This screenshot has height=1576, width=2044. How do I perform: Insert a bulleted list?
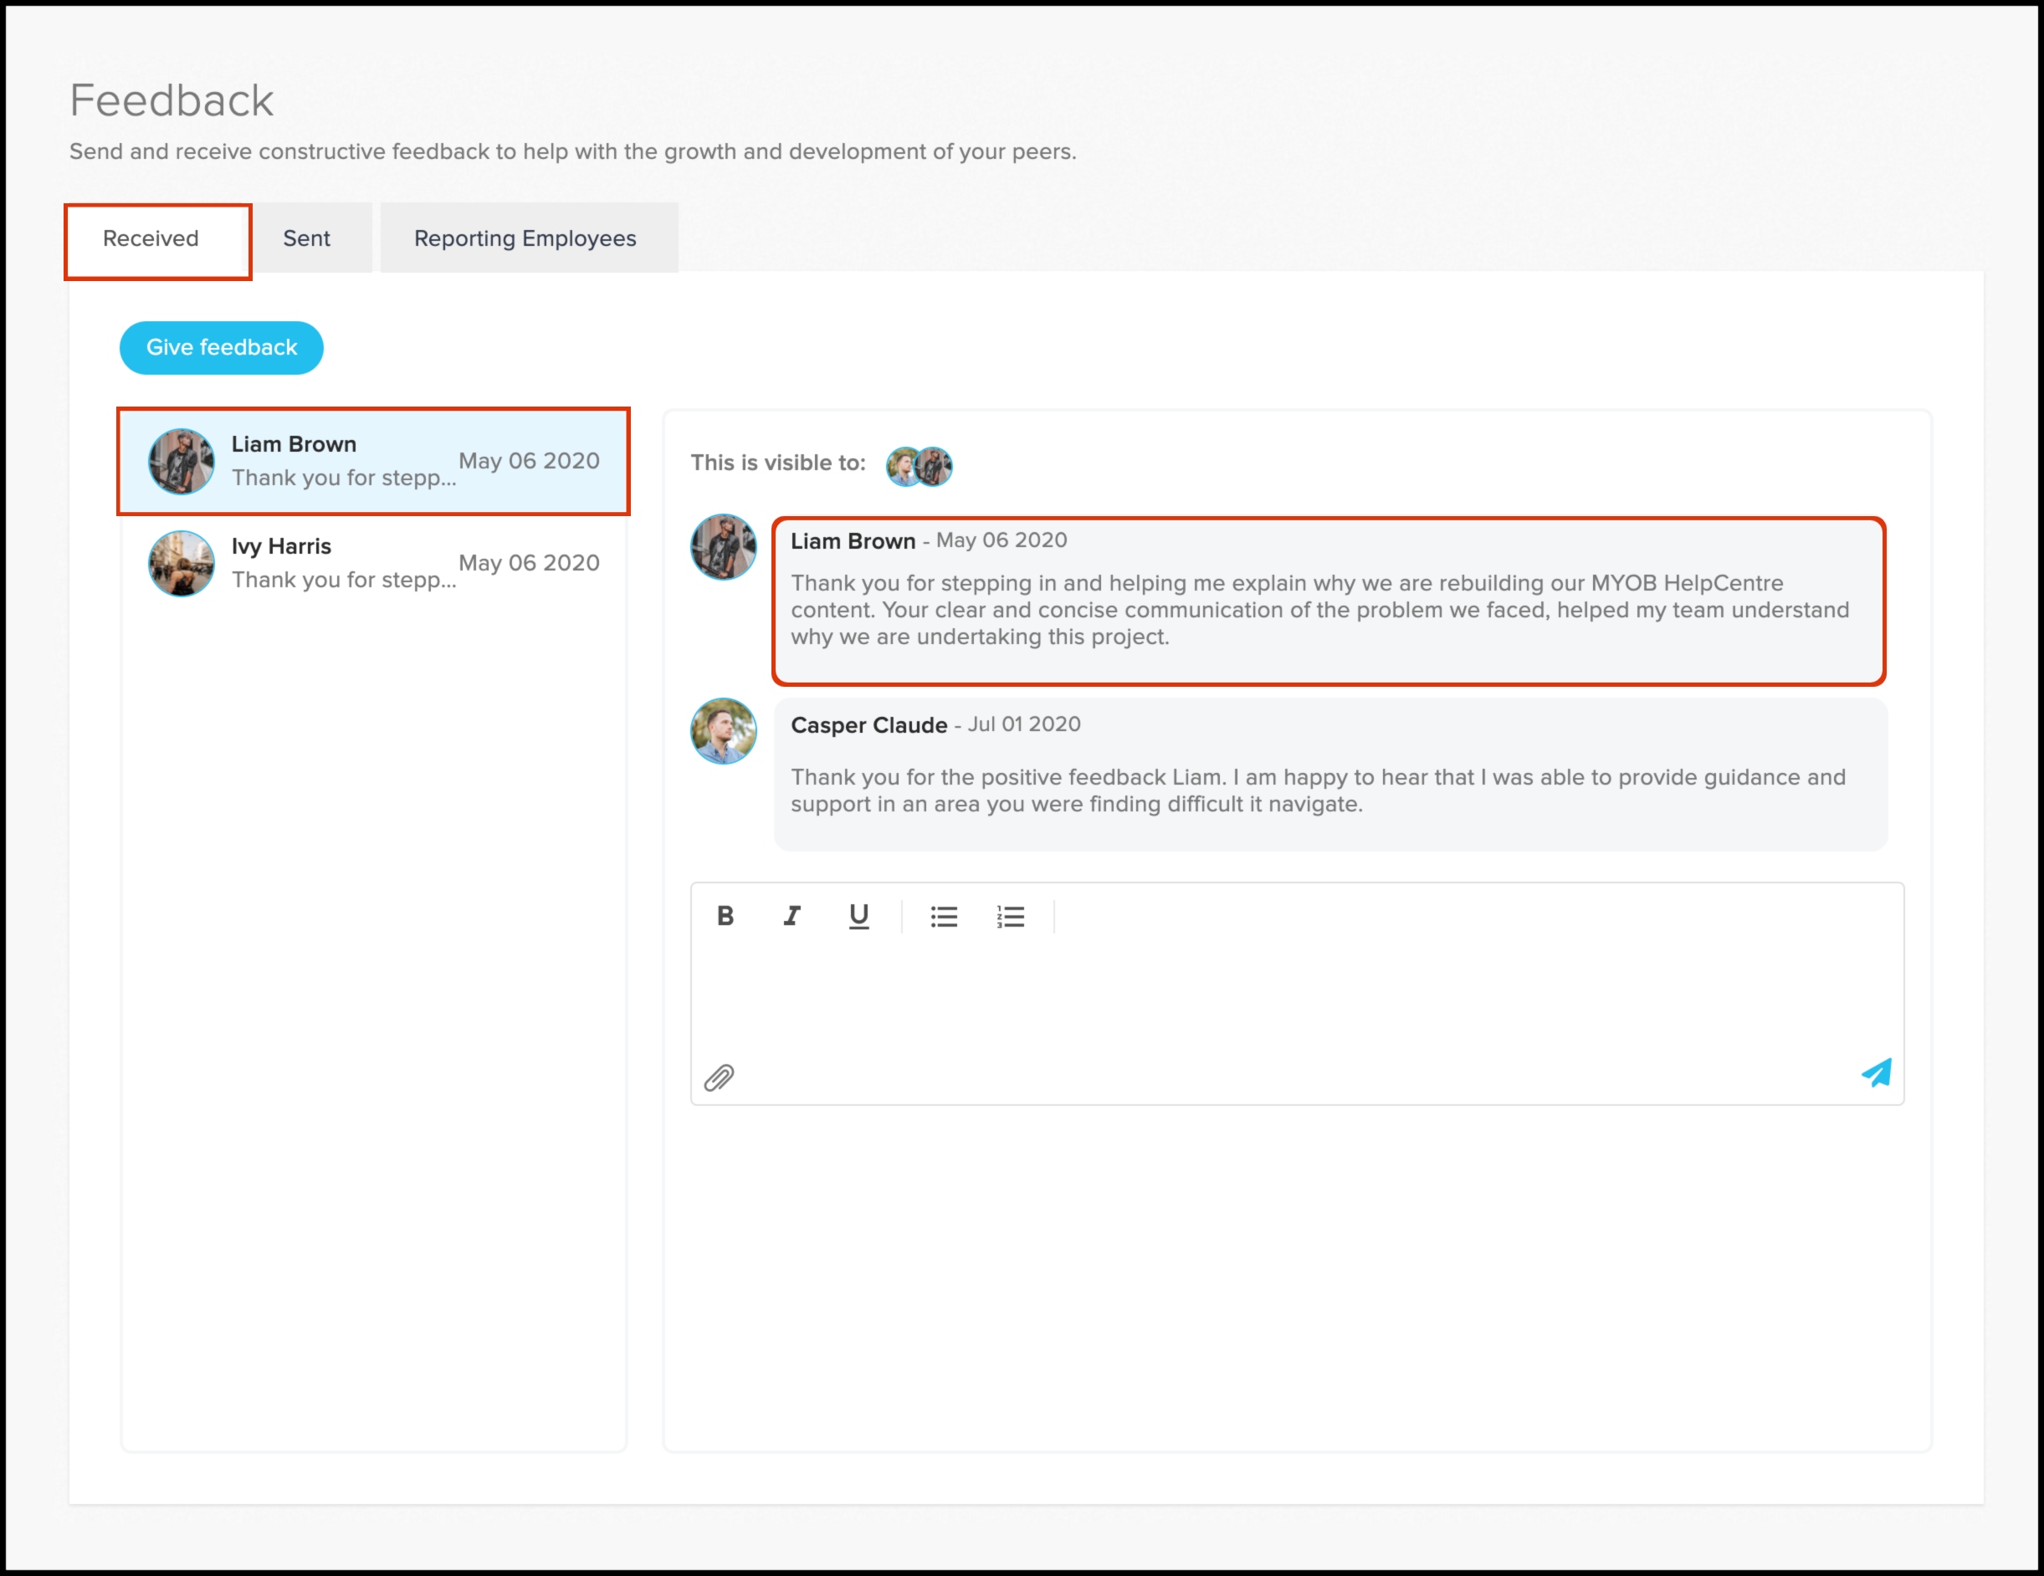944,916
